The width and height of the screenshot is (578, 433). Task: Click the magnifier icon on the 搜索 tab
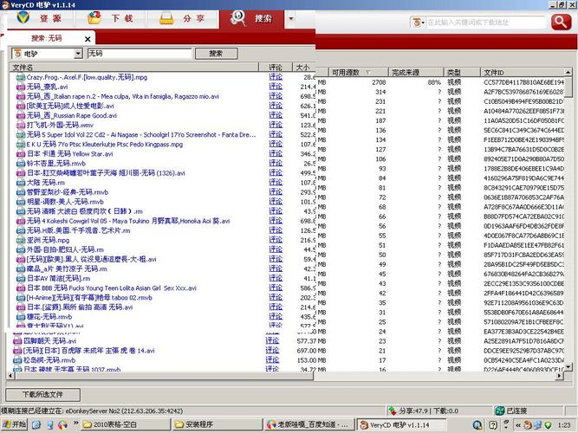[x=237, y=18]
